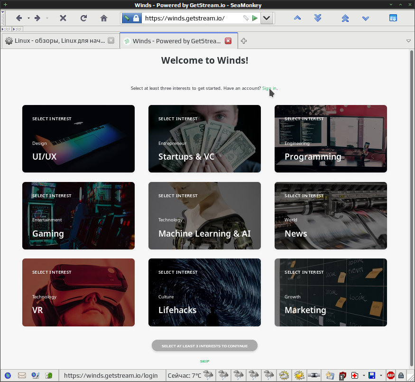The image size is (415, 382).
Task: Open the Back button history dropdown arrow
Action: point(28,18)
